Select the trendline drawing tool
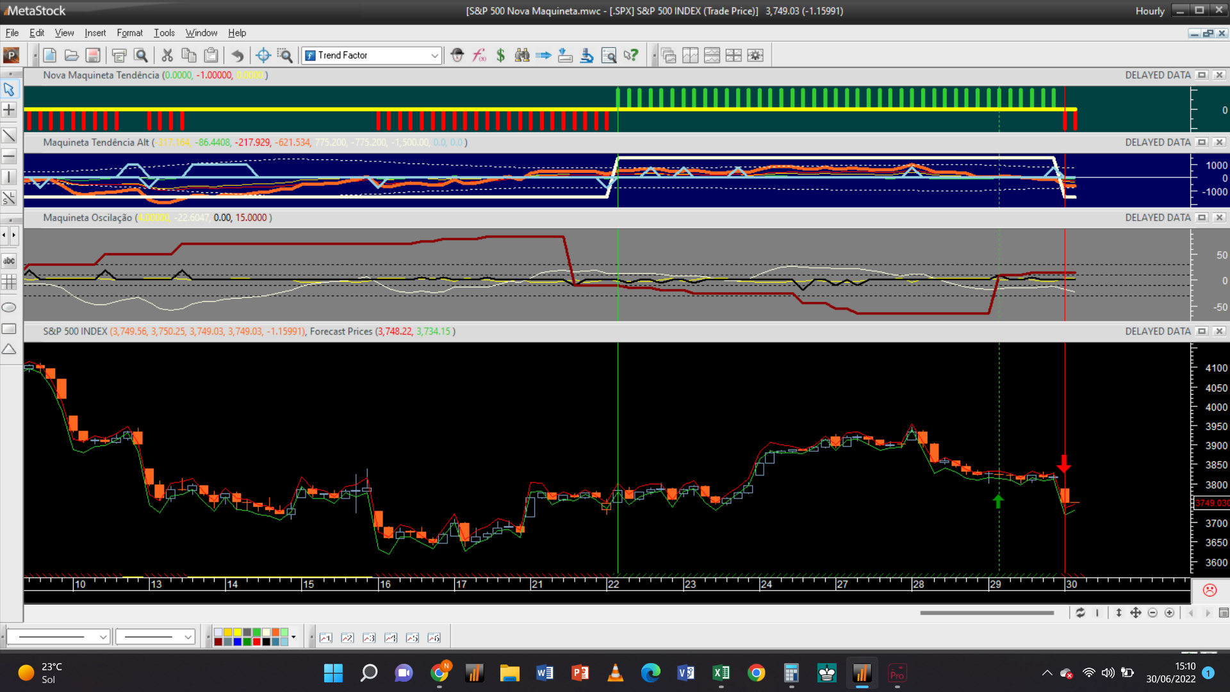 9,135
